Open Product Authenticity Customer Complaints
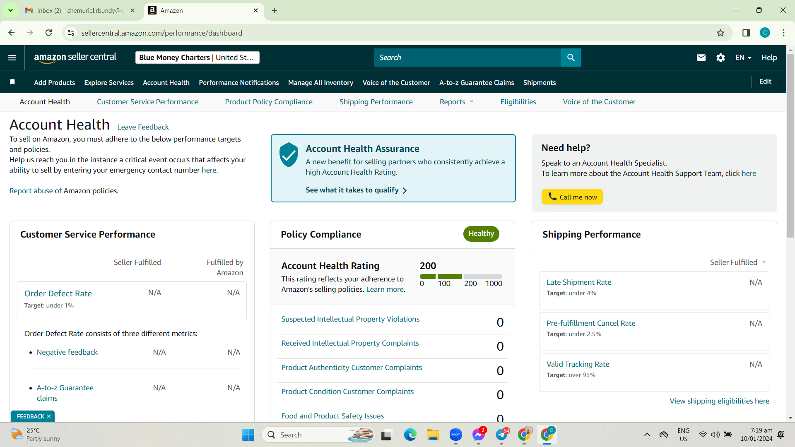Screen dimensions: 795x447 [352, 368]
